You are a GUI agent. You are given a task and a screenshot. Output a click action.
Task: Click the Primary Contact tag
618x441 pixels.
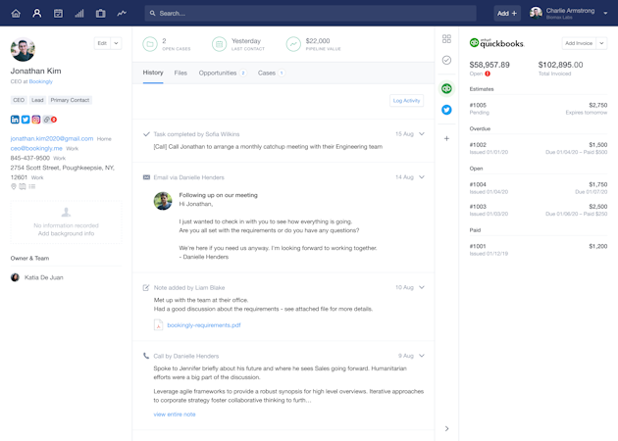(x=70, y=100)
